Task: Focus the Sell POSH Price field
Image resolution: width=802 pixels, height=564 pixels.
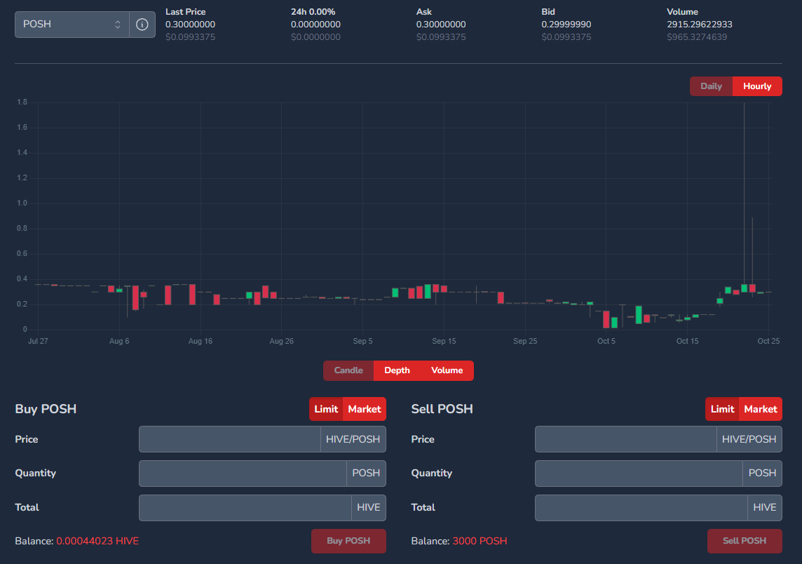Action: (625, 439)
